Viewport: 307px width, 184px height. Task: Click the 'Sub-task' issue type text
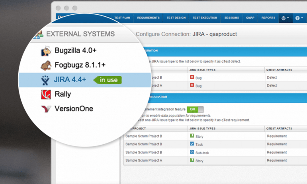point(202,153)
